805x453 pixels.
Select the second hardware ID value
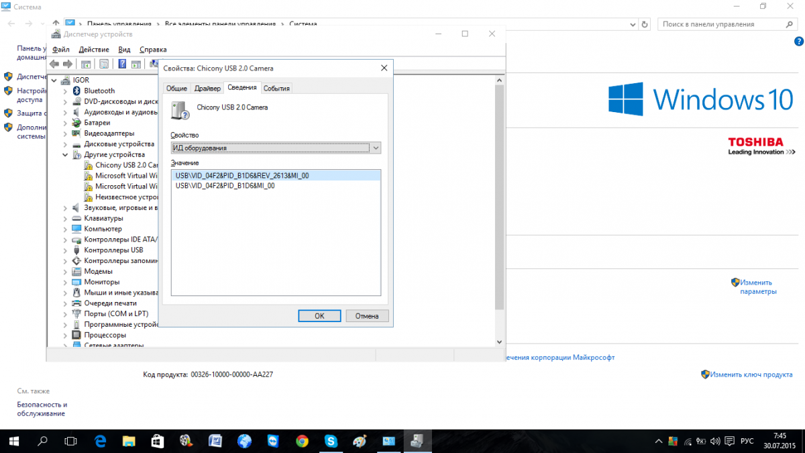(x=225, y=186)
